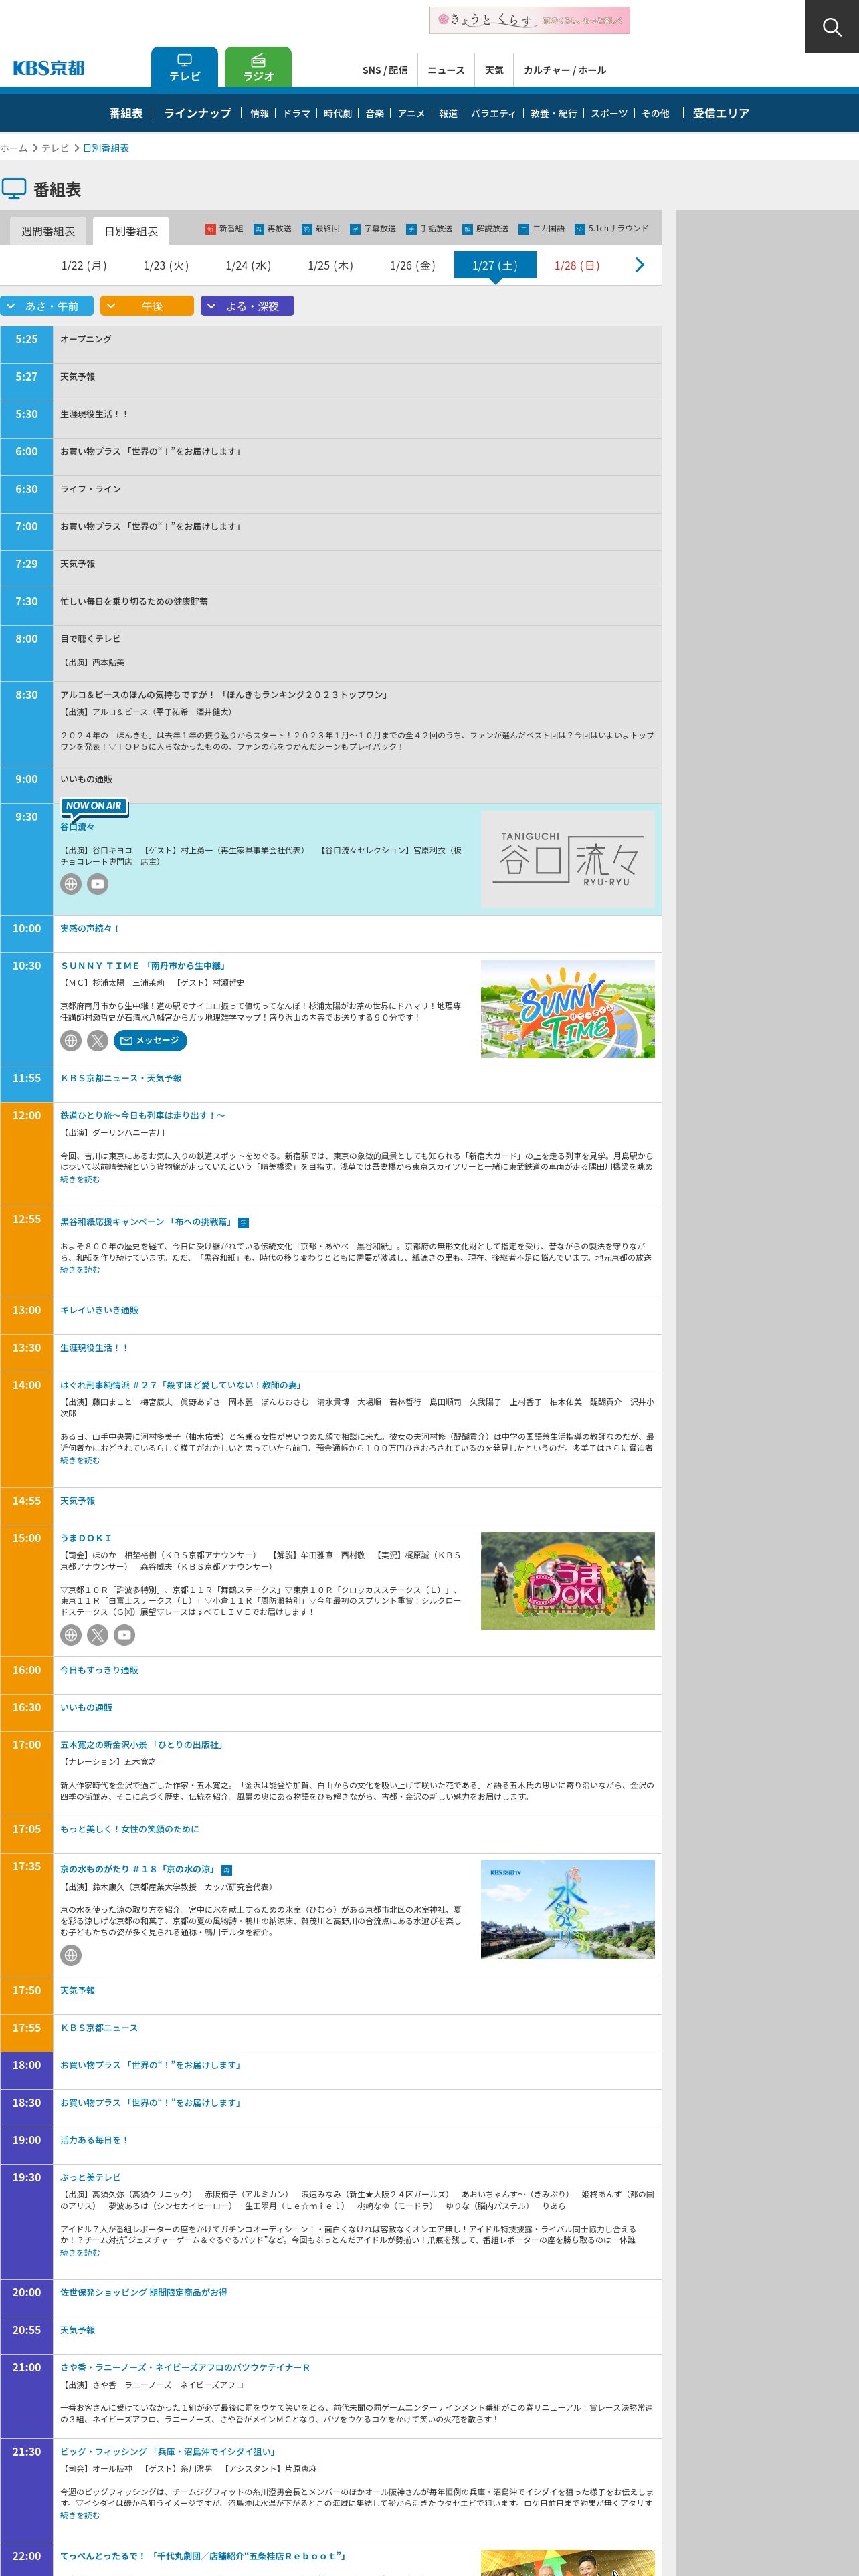Open キレイいきいき通販 program link
The height and width of the screenshot is (2576, 859).
coord(99,1310)
